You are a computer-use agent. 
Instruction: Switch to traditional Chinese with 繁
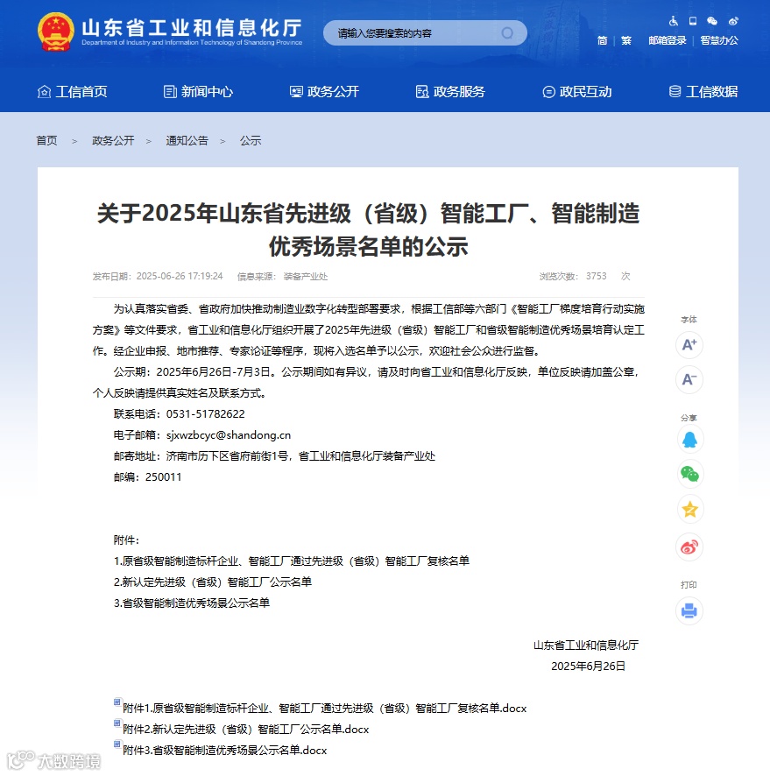[x=626, y=40]
